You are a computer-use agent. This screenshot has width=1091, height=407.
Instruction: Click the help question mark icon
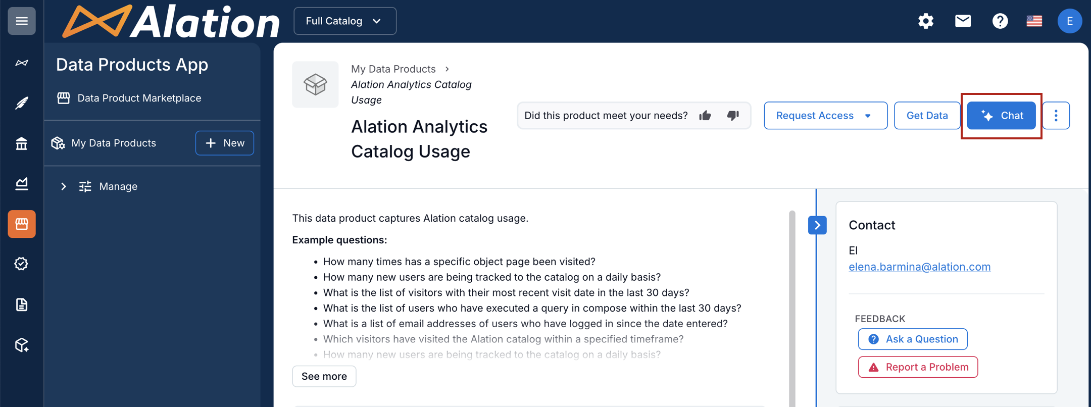(1000, 21)
